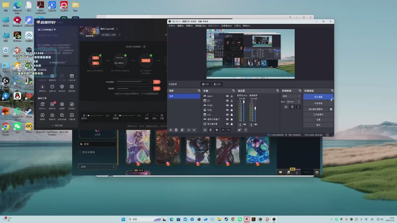Click the orange copy button beside rtmp address
Viewport: 397px width, 223px height.
pyautogui.click(x=157, y=82)
